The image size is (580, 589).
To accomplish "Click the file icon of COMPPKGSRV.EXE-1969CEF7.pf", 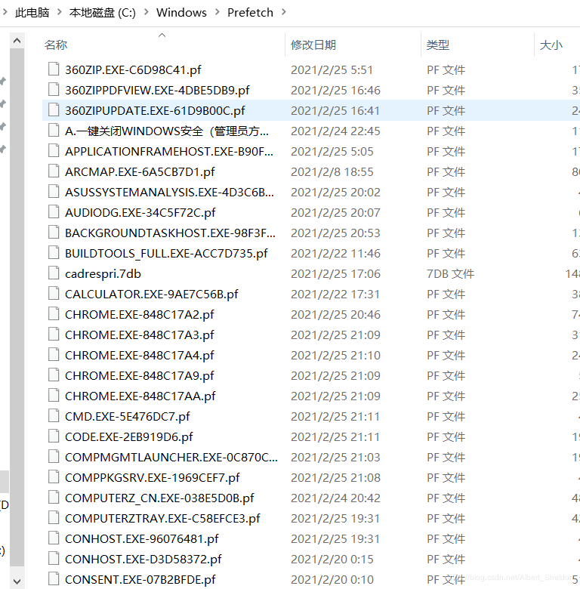I will point(54,476).
